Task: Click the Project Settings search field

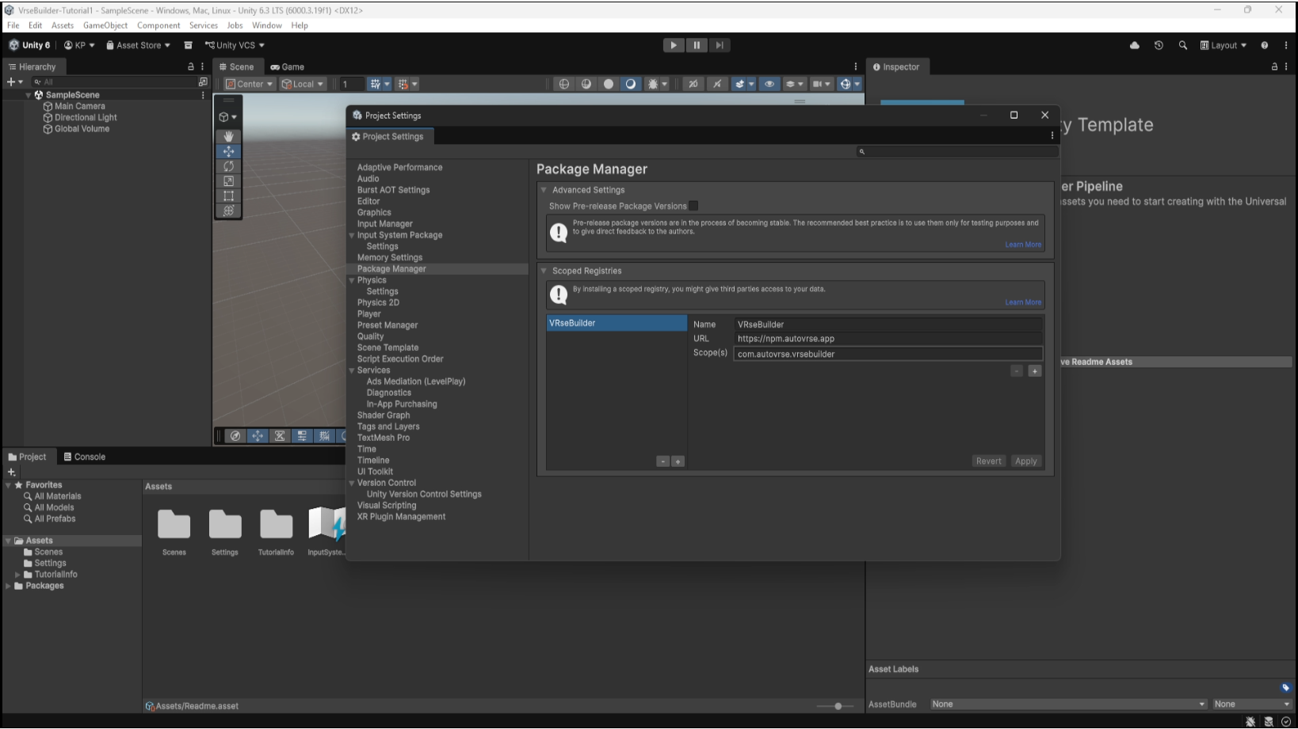Action: pos(957,151)
